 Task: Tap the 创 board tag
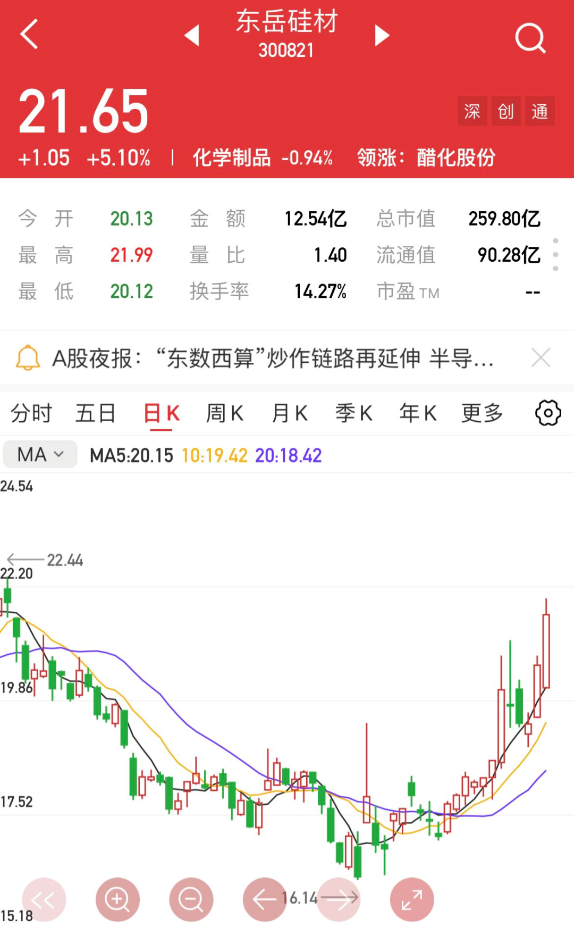[x=506, y=111]
